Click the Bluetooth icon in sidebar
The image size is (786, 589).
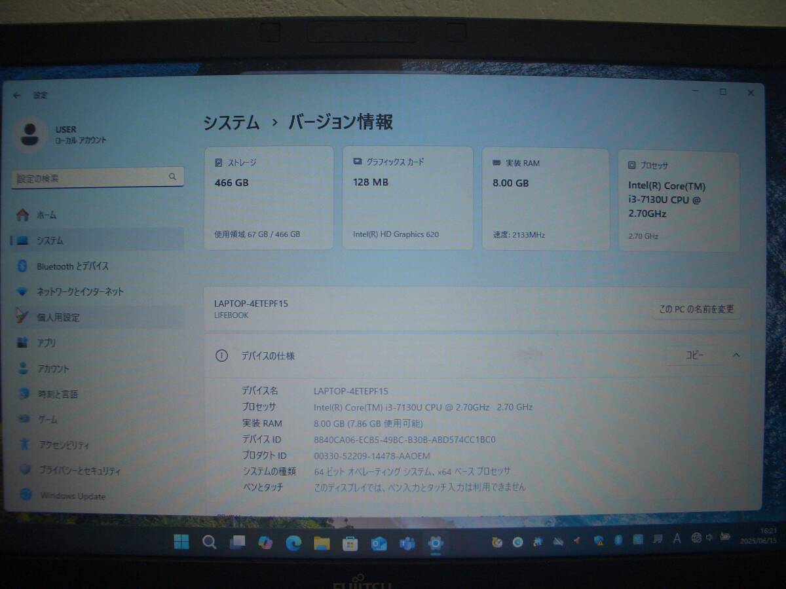point(22,266)
